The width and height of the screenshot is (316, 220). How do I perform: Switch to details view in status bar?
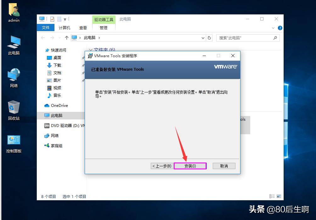click(271, 196)
